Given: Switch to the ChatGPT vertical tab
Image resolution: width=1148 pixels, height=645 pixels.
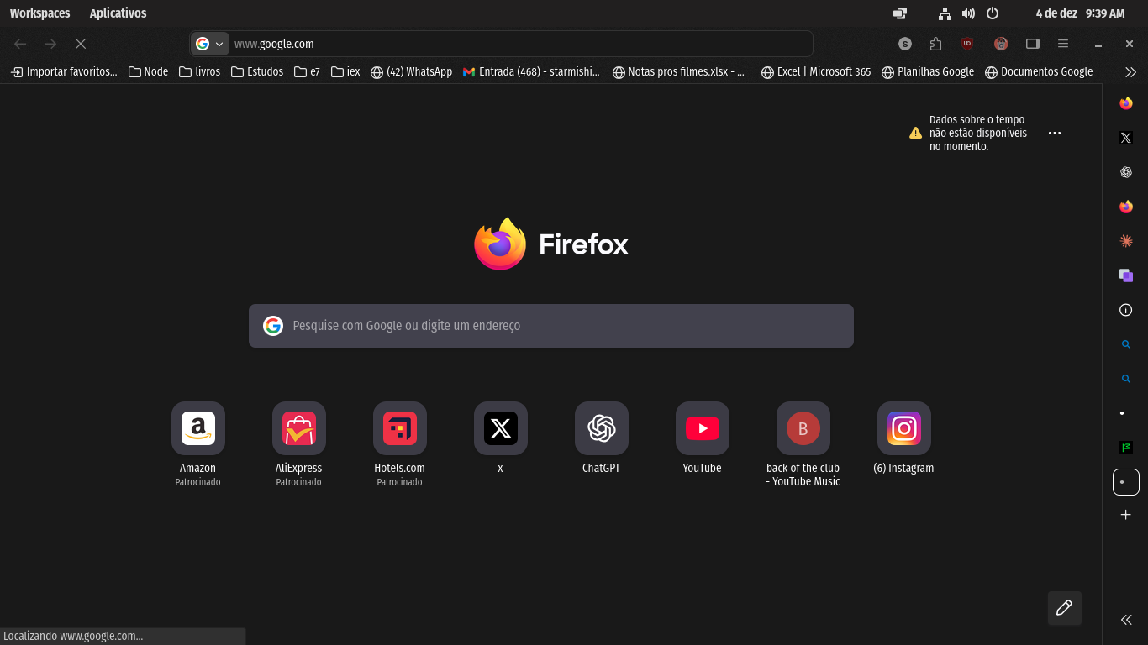Looking at the screenshot, I should (x=1126, y=172).
